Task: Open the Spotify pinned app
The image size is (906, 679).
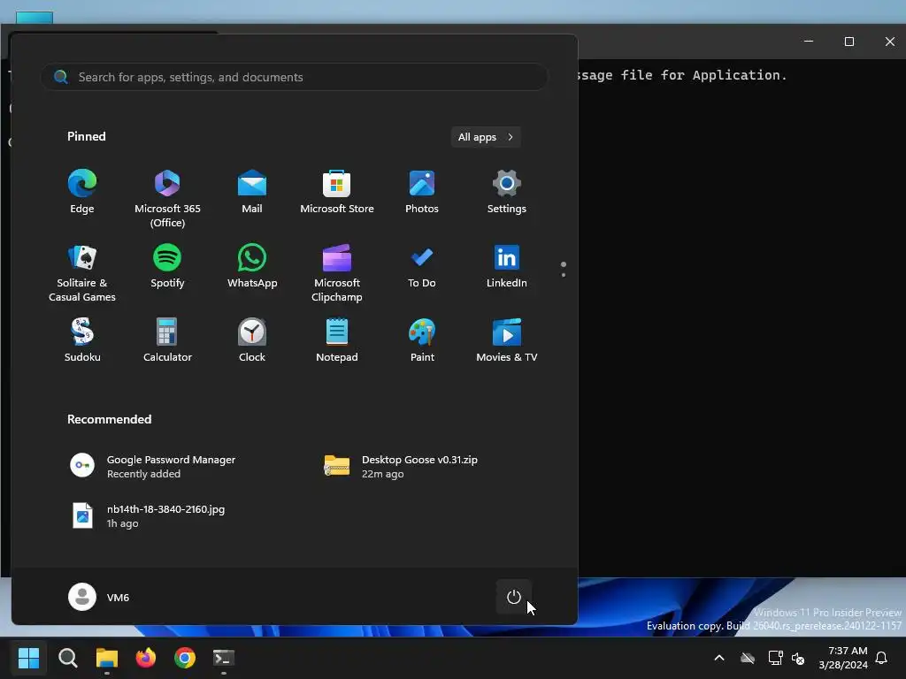Action: (x=167, y=267)
